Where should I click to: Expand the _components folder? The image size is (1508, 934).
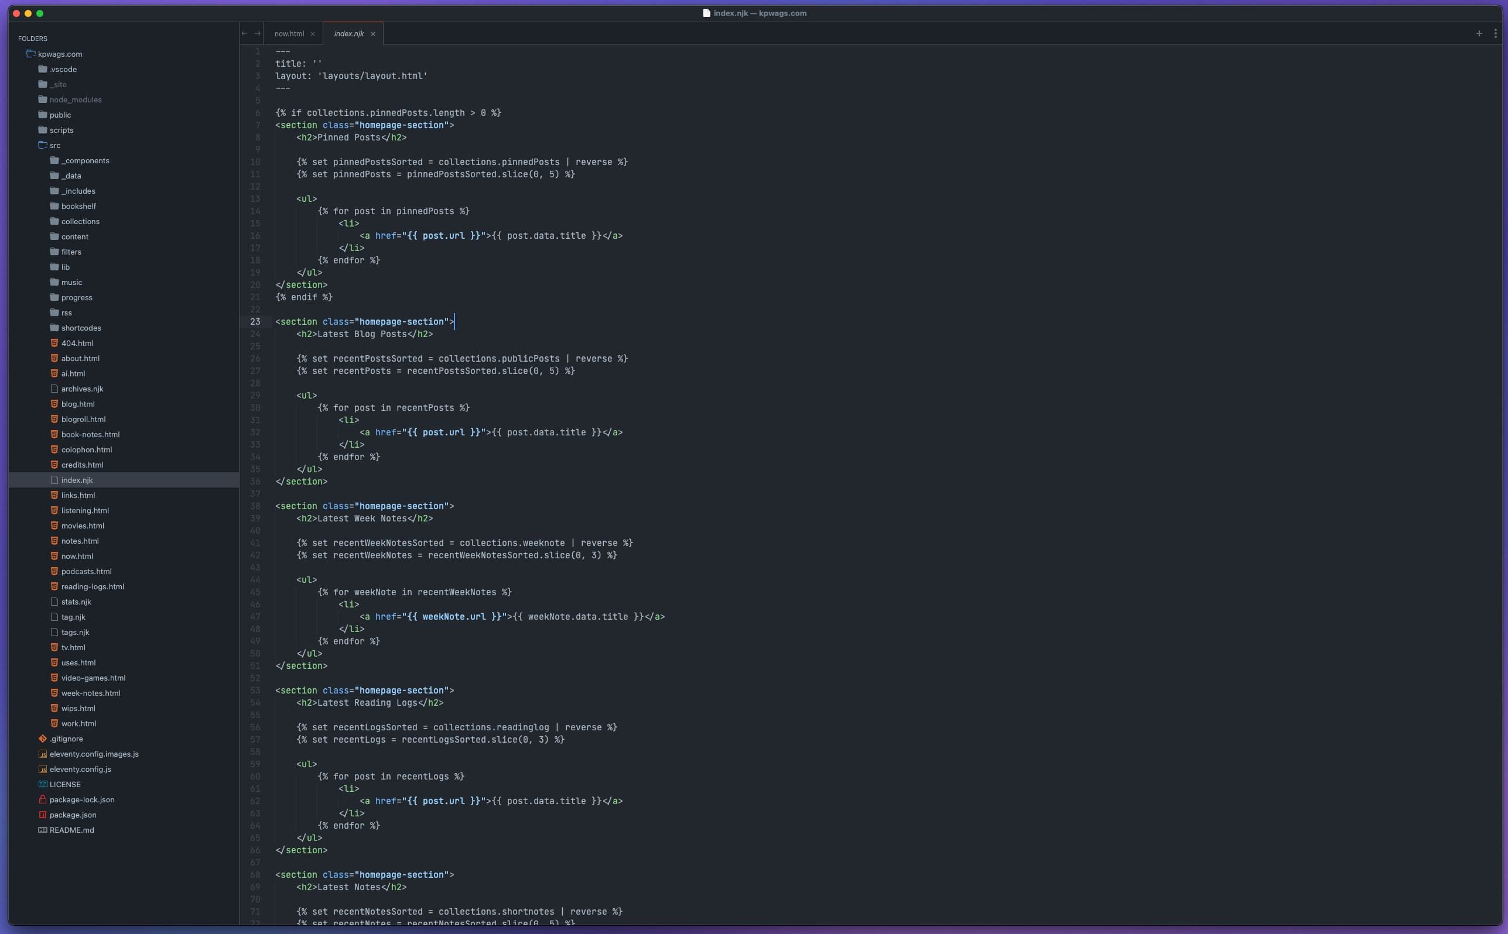87,160
